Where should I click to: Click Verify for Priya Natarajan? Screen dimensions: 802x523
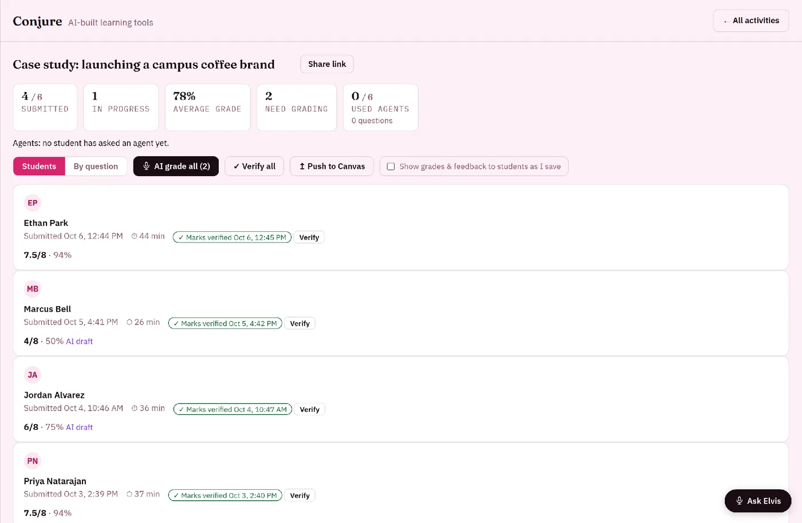coord(300,496)
